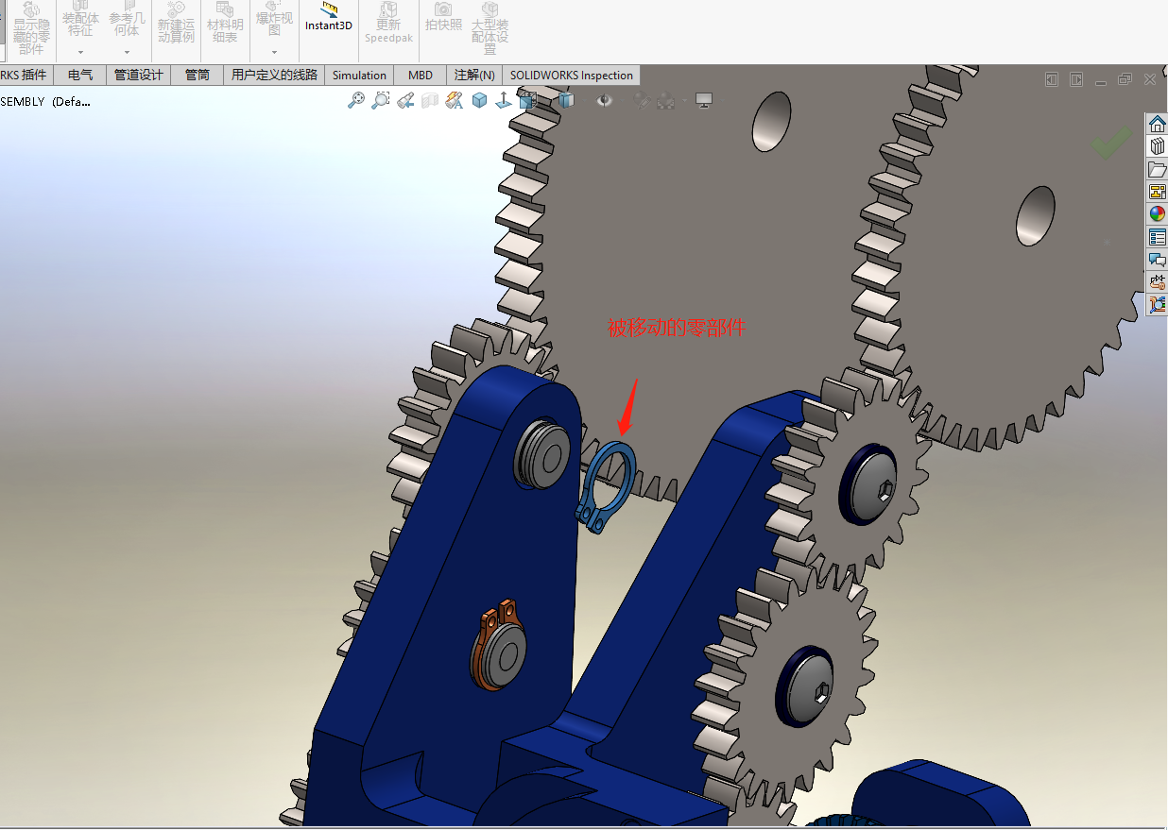Click the View Orientation cube icon
This screenshot has height=830, width=1168.
(x=479, y=99)
